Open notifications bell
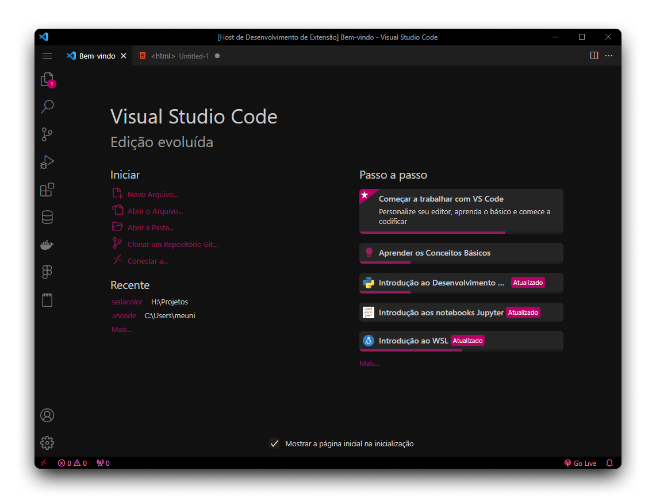The width and height of the screenshot is (656, 498). [x=609, y=463]
